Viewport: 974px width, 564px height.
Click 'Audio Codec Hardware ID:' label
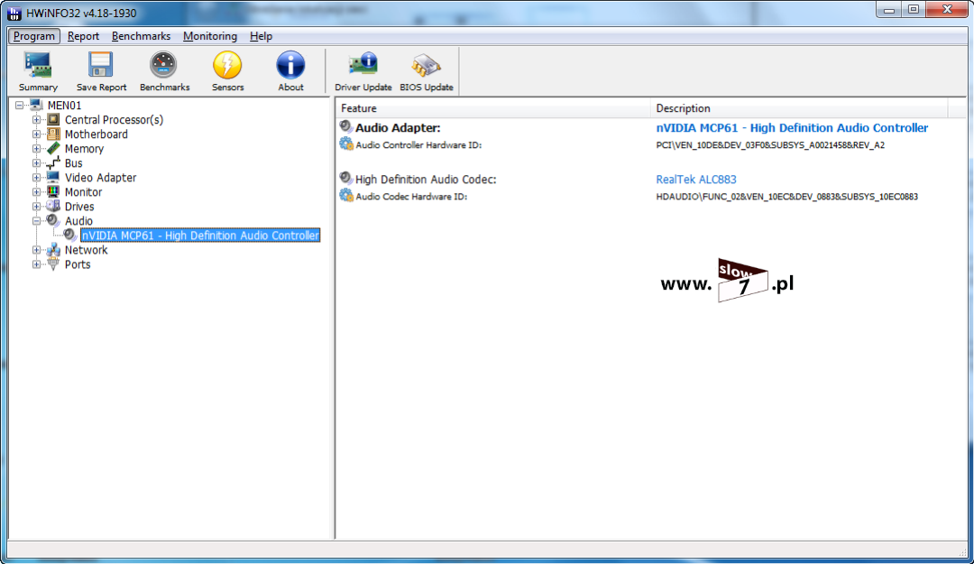pos(411,197)
